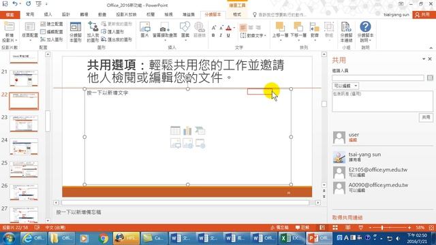This screenshot has height=245, width=436.
Task: Click the Underline U button
Action: point(228,35)
